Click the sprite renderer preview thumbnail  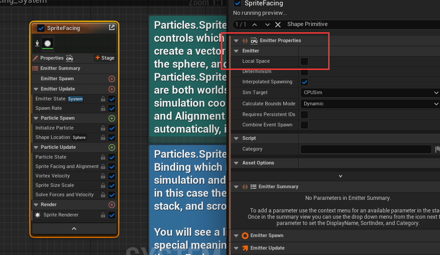pos(47,44)
